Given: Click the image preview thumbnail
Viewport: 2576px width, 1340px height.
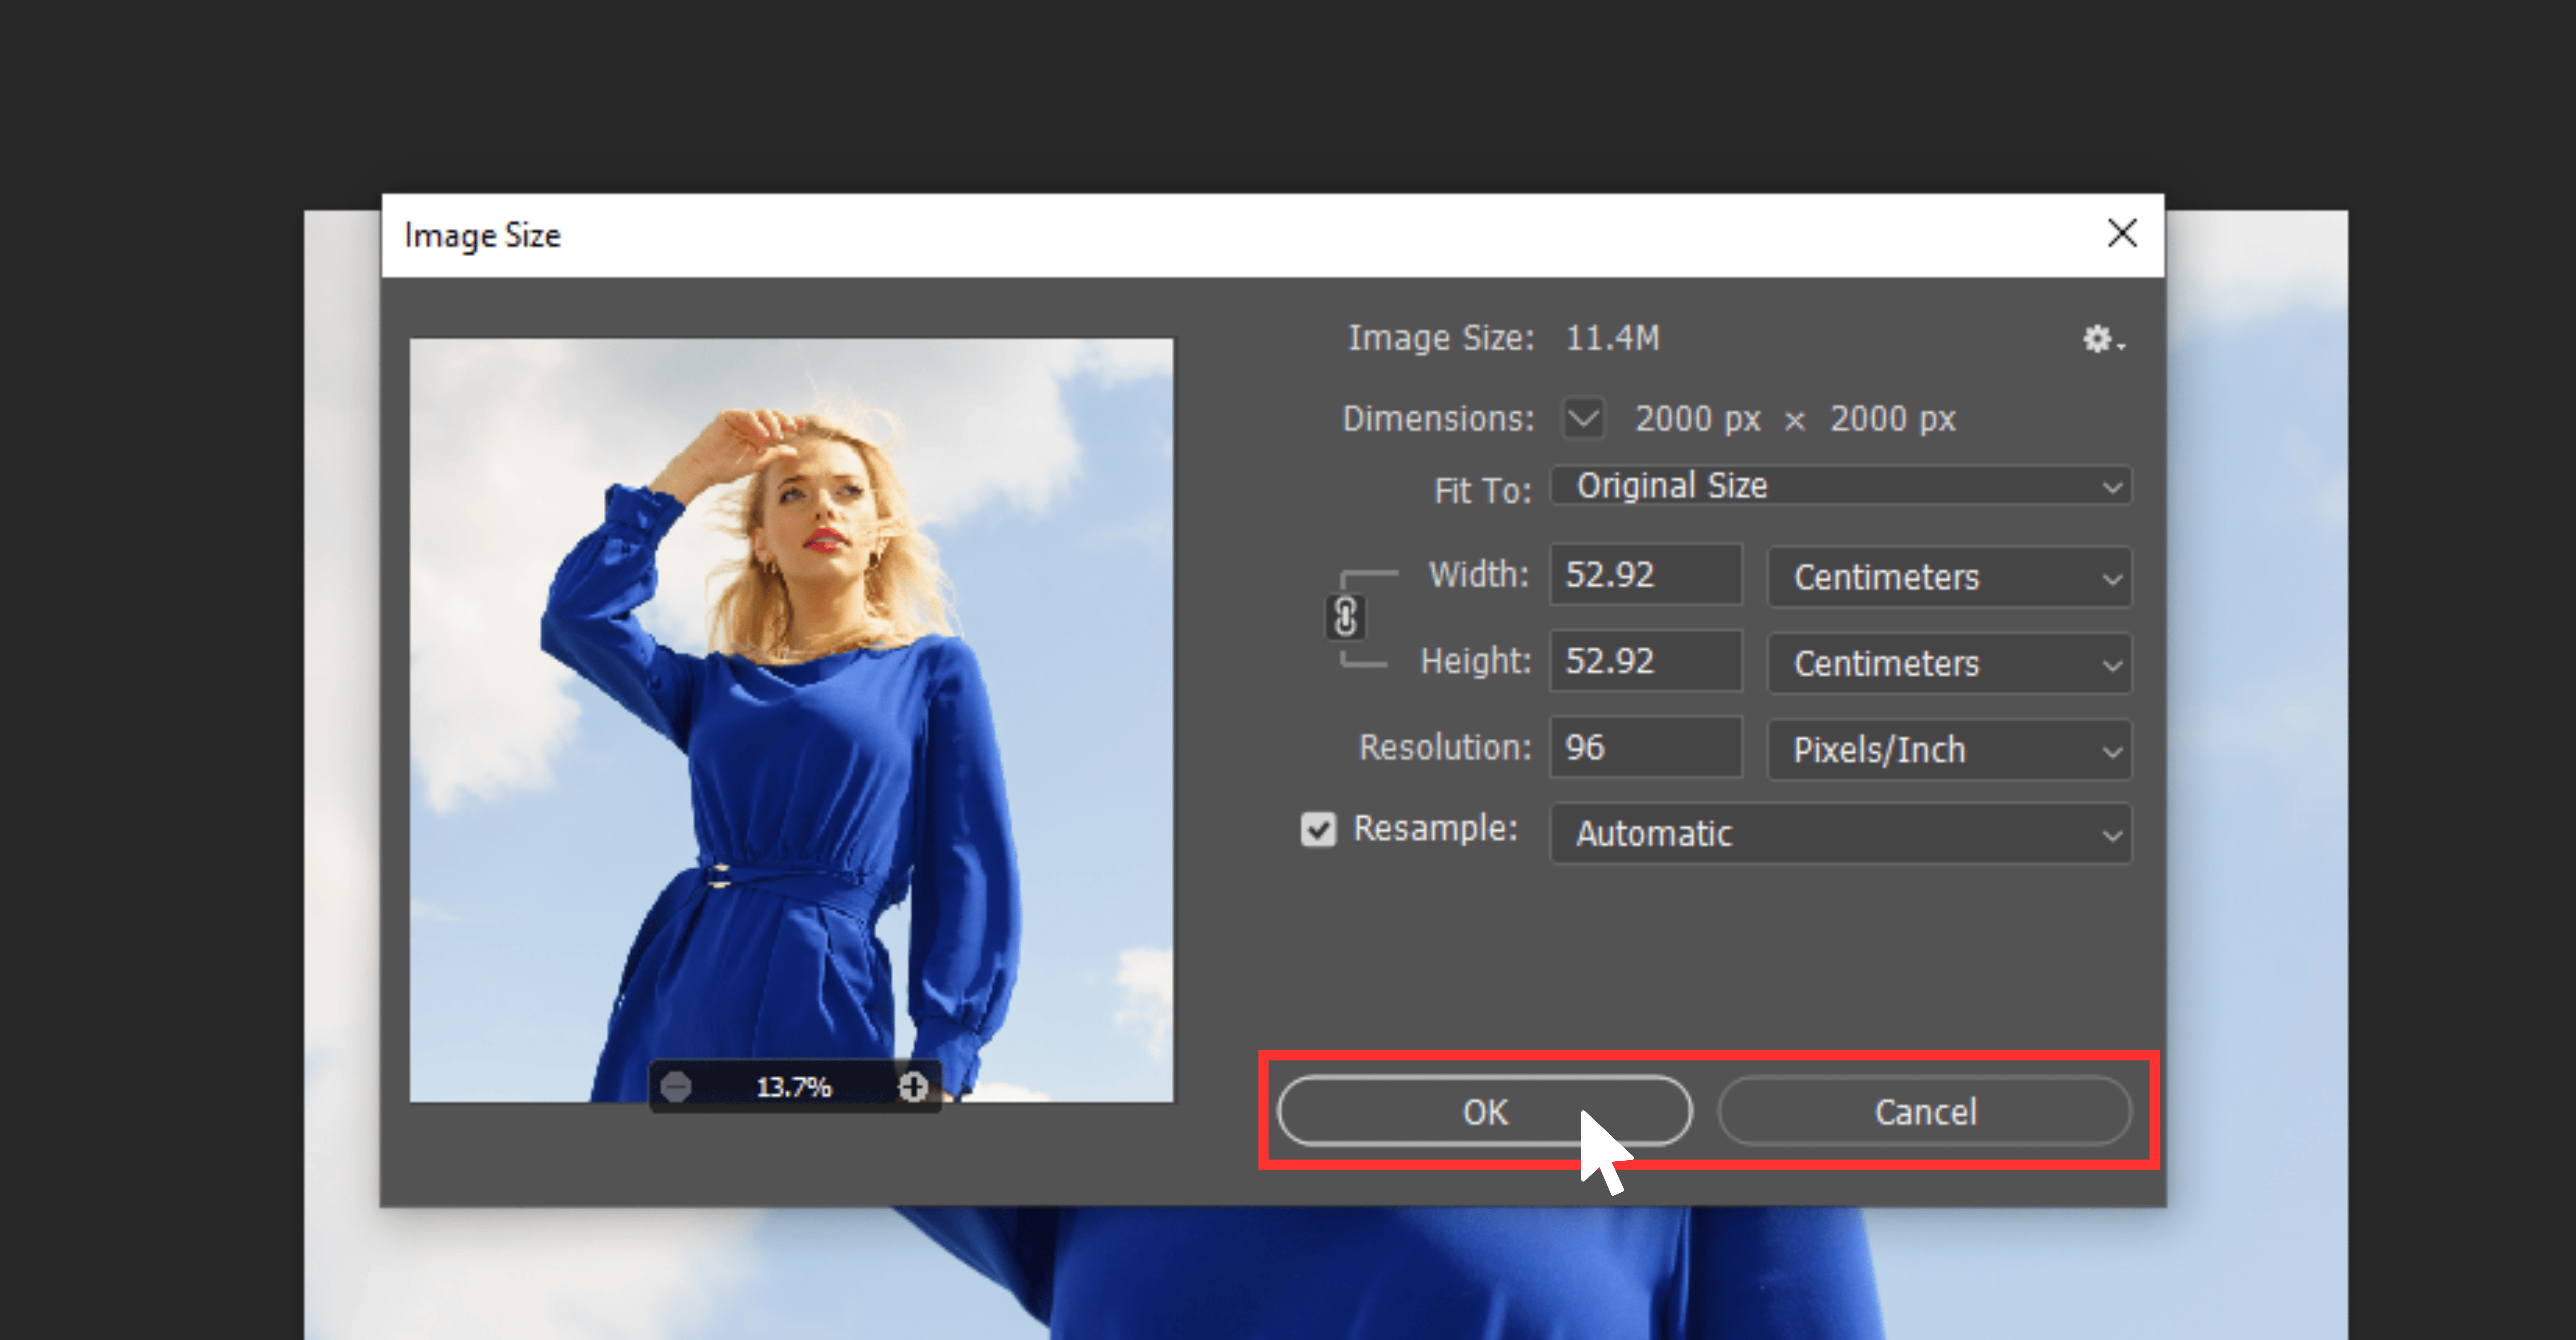Looking at the screenshot, I should pos(791,720).
